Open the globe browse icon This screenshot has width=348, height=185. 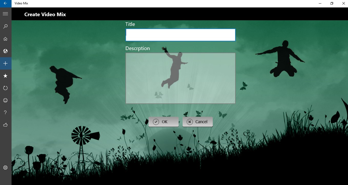tap(5, 51)
